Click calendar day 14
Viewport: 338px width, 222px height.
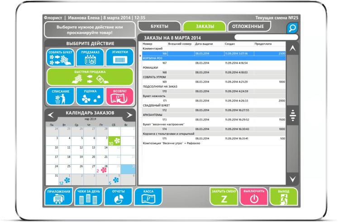pyautogui.click(x=102, y=150)
